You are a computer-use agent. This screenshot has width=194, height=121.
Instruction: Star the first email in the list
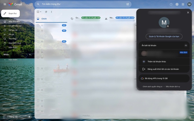pos(42,25)
